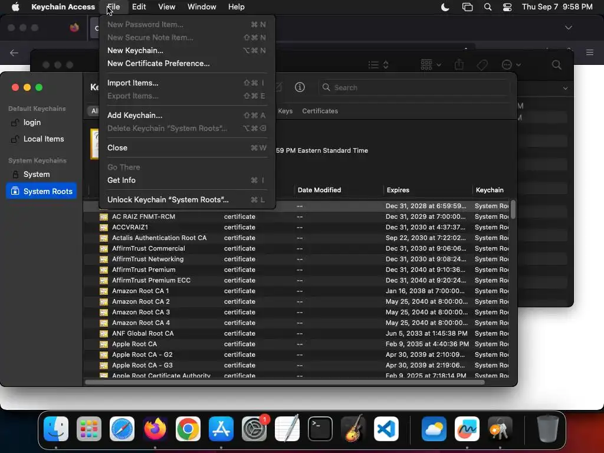Select System Roots keychain in sidebar
The image size is (604, 453).
pyautogui.click(x=41, y=191)
